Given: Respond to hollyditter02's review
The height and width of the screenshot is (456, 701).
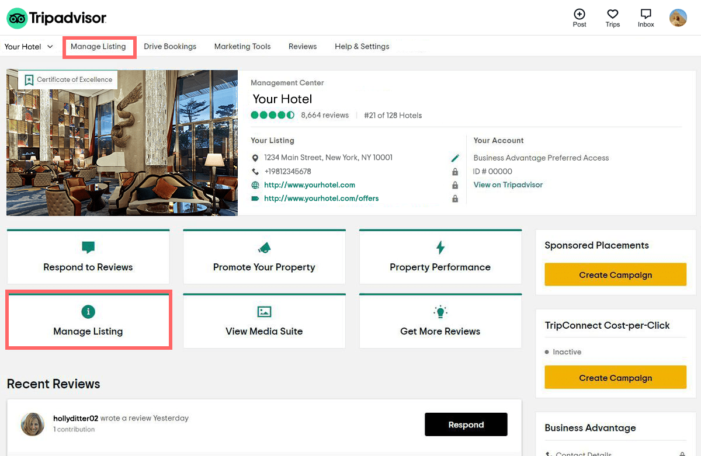Looking at the screenshot, I should pyautogui.click(x=466, y=424).
